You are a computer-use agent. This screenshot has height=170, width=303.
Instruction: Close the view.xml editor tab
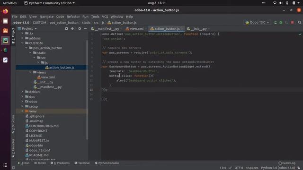tap(146, 29)
